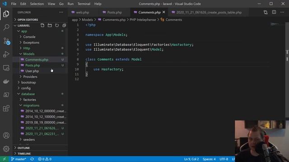
Task: Open the Extensions view
Action: [6, 108]
